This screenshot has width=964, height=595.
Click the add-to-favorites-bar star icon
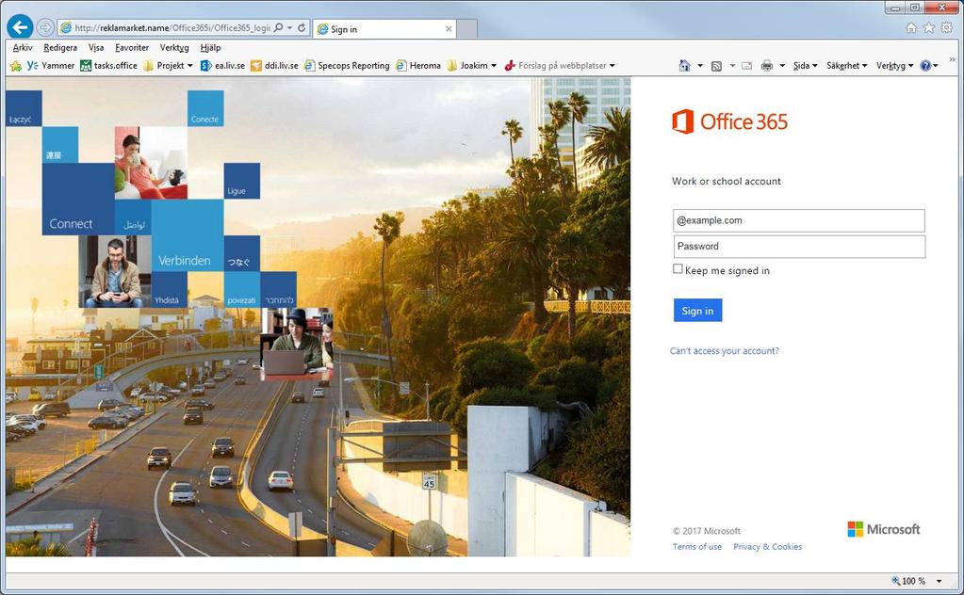click(16, 66)
